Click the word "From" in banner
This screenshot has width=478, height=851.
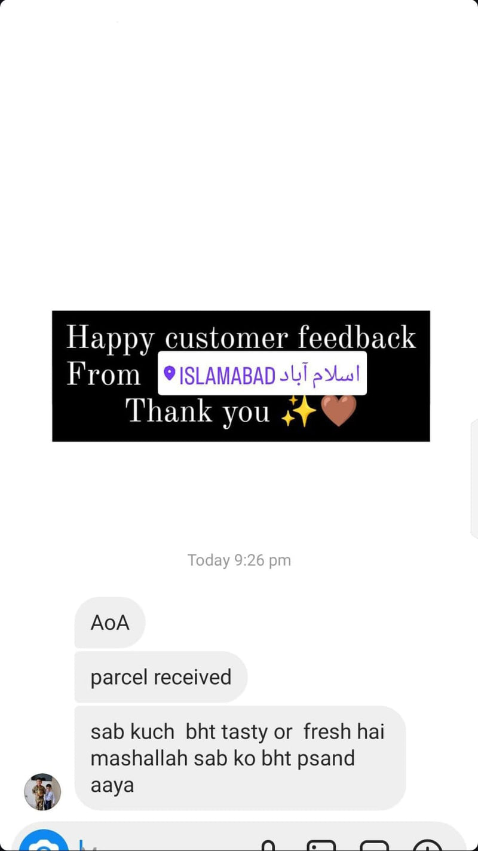[x=103, y=374]
